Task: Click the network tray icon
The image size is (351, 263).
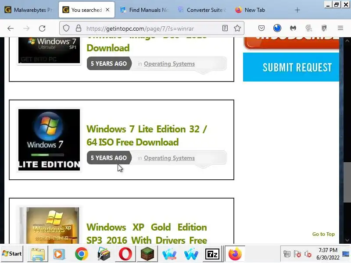Action: 287,254
